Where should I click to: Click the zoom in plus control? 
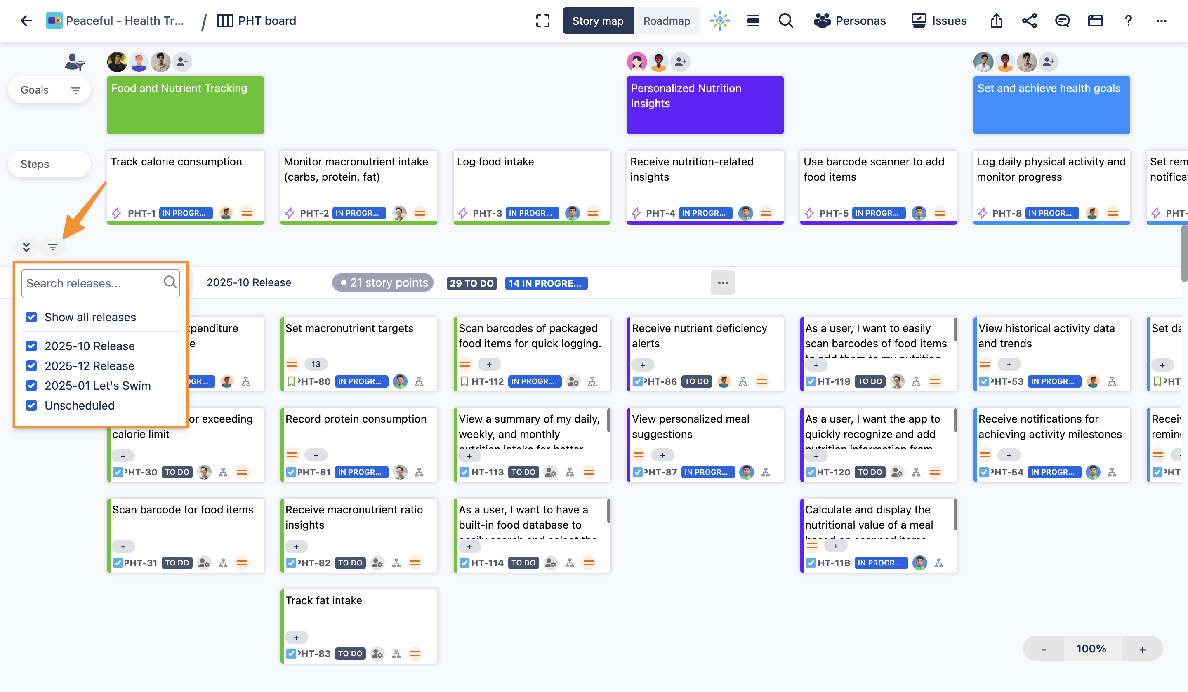[1142, 649]
